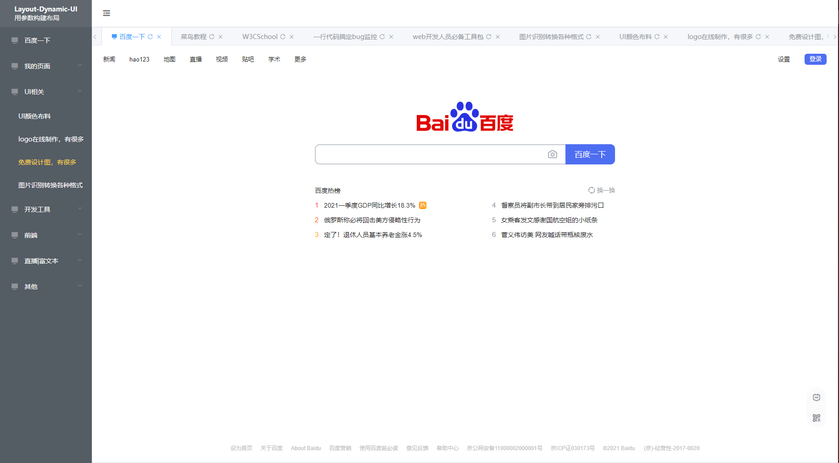The width and height of the screenshot is (839, 463).
Task: Close the W3CSchool tab
Action: coord(291,37)
